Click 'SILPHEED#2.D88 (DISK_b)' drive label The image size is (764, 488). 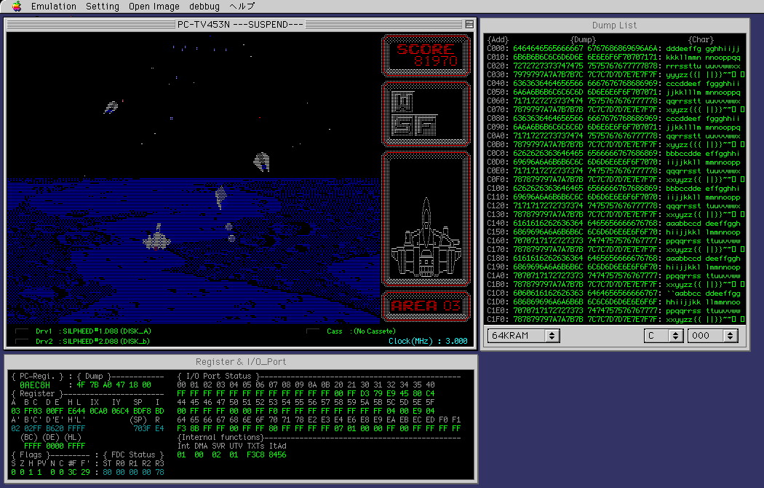pos(106,342)
